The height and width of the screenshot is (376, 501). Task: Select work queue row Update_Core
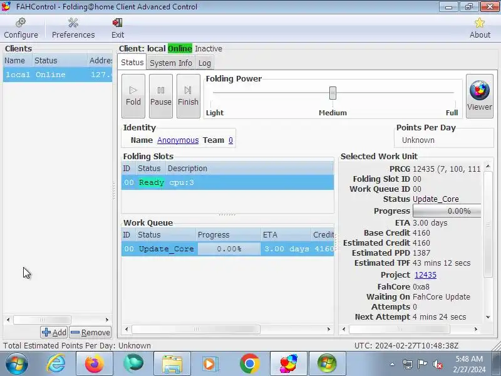click(227, 249)
